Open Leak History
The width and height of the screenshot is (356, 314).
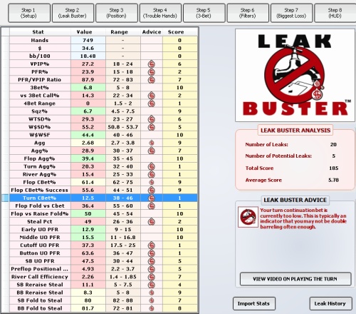(330, 303)
